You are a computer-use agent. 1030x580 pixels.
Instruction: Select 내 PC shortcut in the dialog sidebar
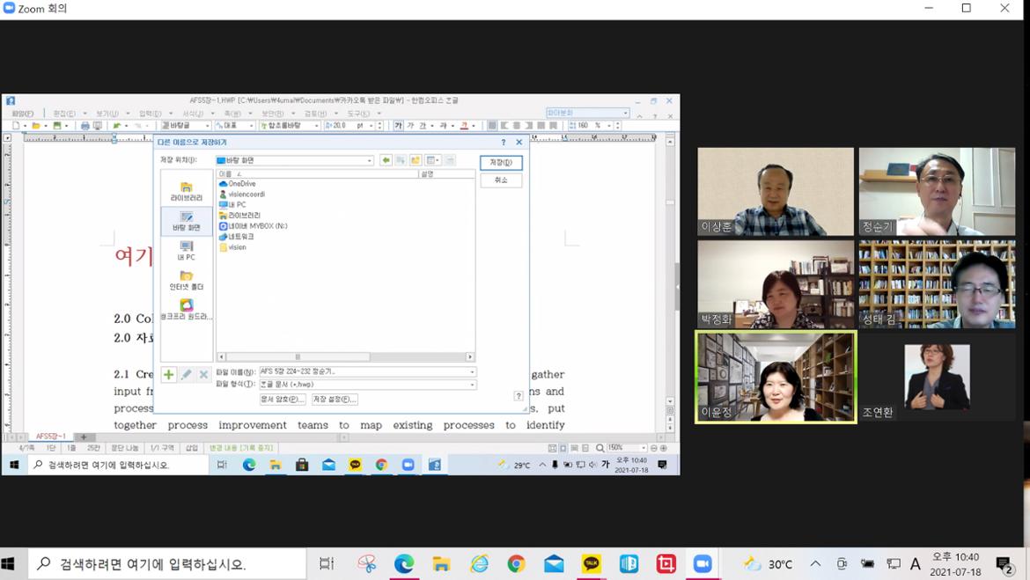pos(186,251)
